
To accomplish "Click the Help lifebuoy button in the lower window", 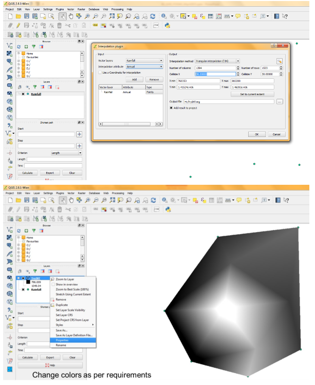I will 50,365.
